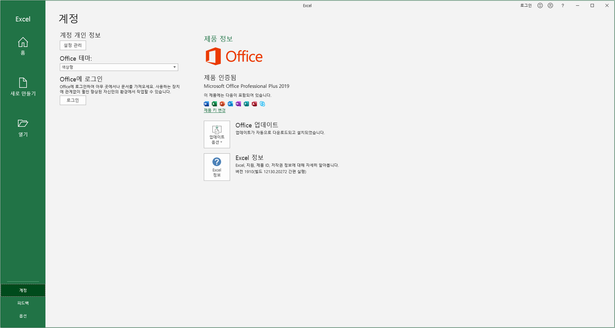This screenshot has height=328, width=615.
Task: Click the Office 업데이트 heading
Action: point(257,125)
